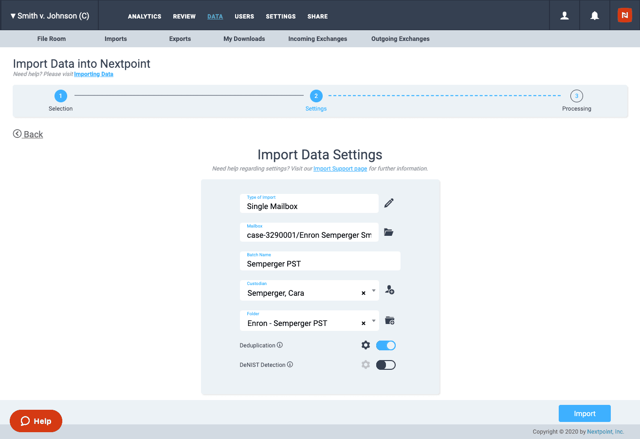Open the Incoming Exchanges tab
The image size is (640, 439).
[x=318, y=39]
